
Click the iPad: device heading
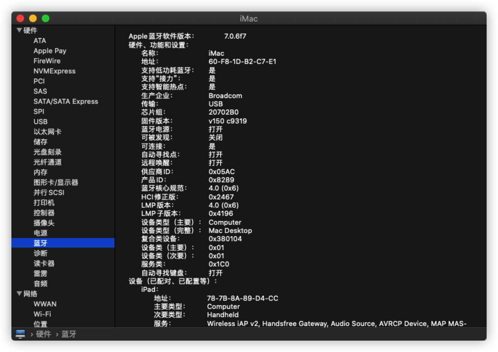coord(150,289)
